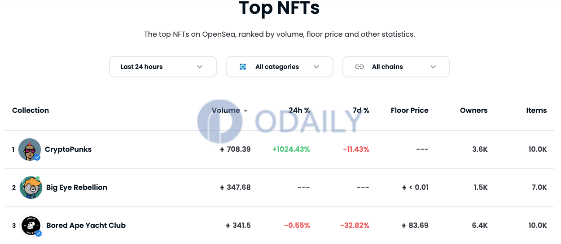The image size is (561, 244).
Task: Click the CryptoPunks collection avatar
Action: coord(30,150)
